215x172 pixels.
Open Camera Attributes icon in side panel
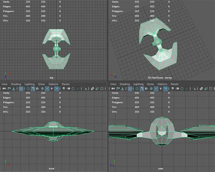[x=122, y=88]
